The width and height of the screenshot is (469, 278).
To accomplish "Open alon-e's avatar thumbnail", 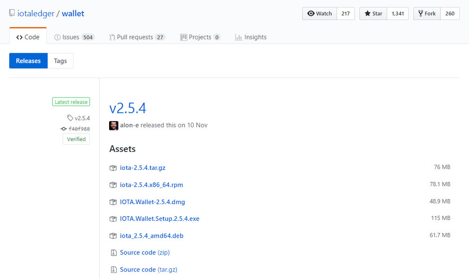I will [x=114, y=126].
